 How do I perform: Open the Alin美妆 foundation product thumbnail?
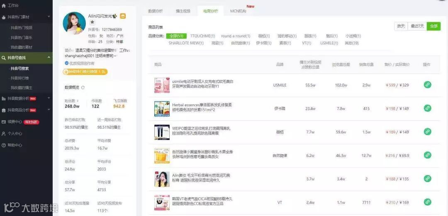(162, 179)
